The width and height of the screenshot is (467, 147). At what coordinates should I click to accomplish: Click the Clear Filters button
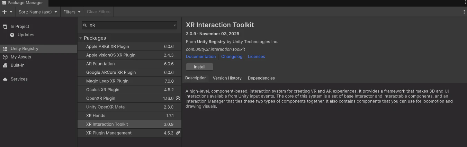point(99,12)
